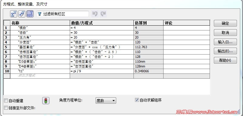
Task: Select row header number 10
Action: [7, 71]
